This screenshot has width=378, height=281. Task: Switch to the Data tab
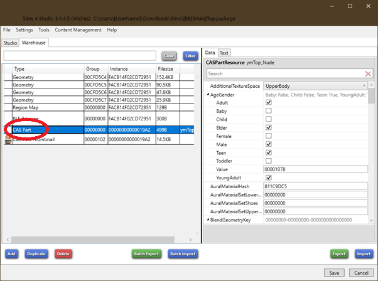(210, 53)
